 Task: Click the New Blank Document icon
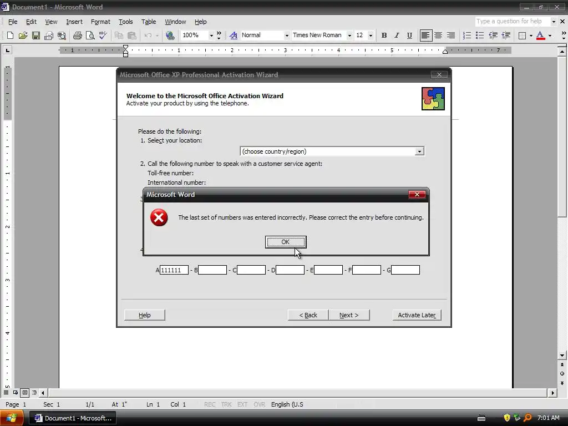[10, 35]
